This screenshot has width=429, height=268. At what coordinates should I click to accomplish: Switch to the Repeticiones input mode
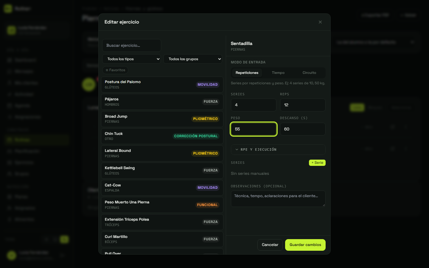tap(247, 73)
